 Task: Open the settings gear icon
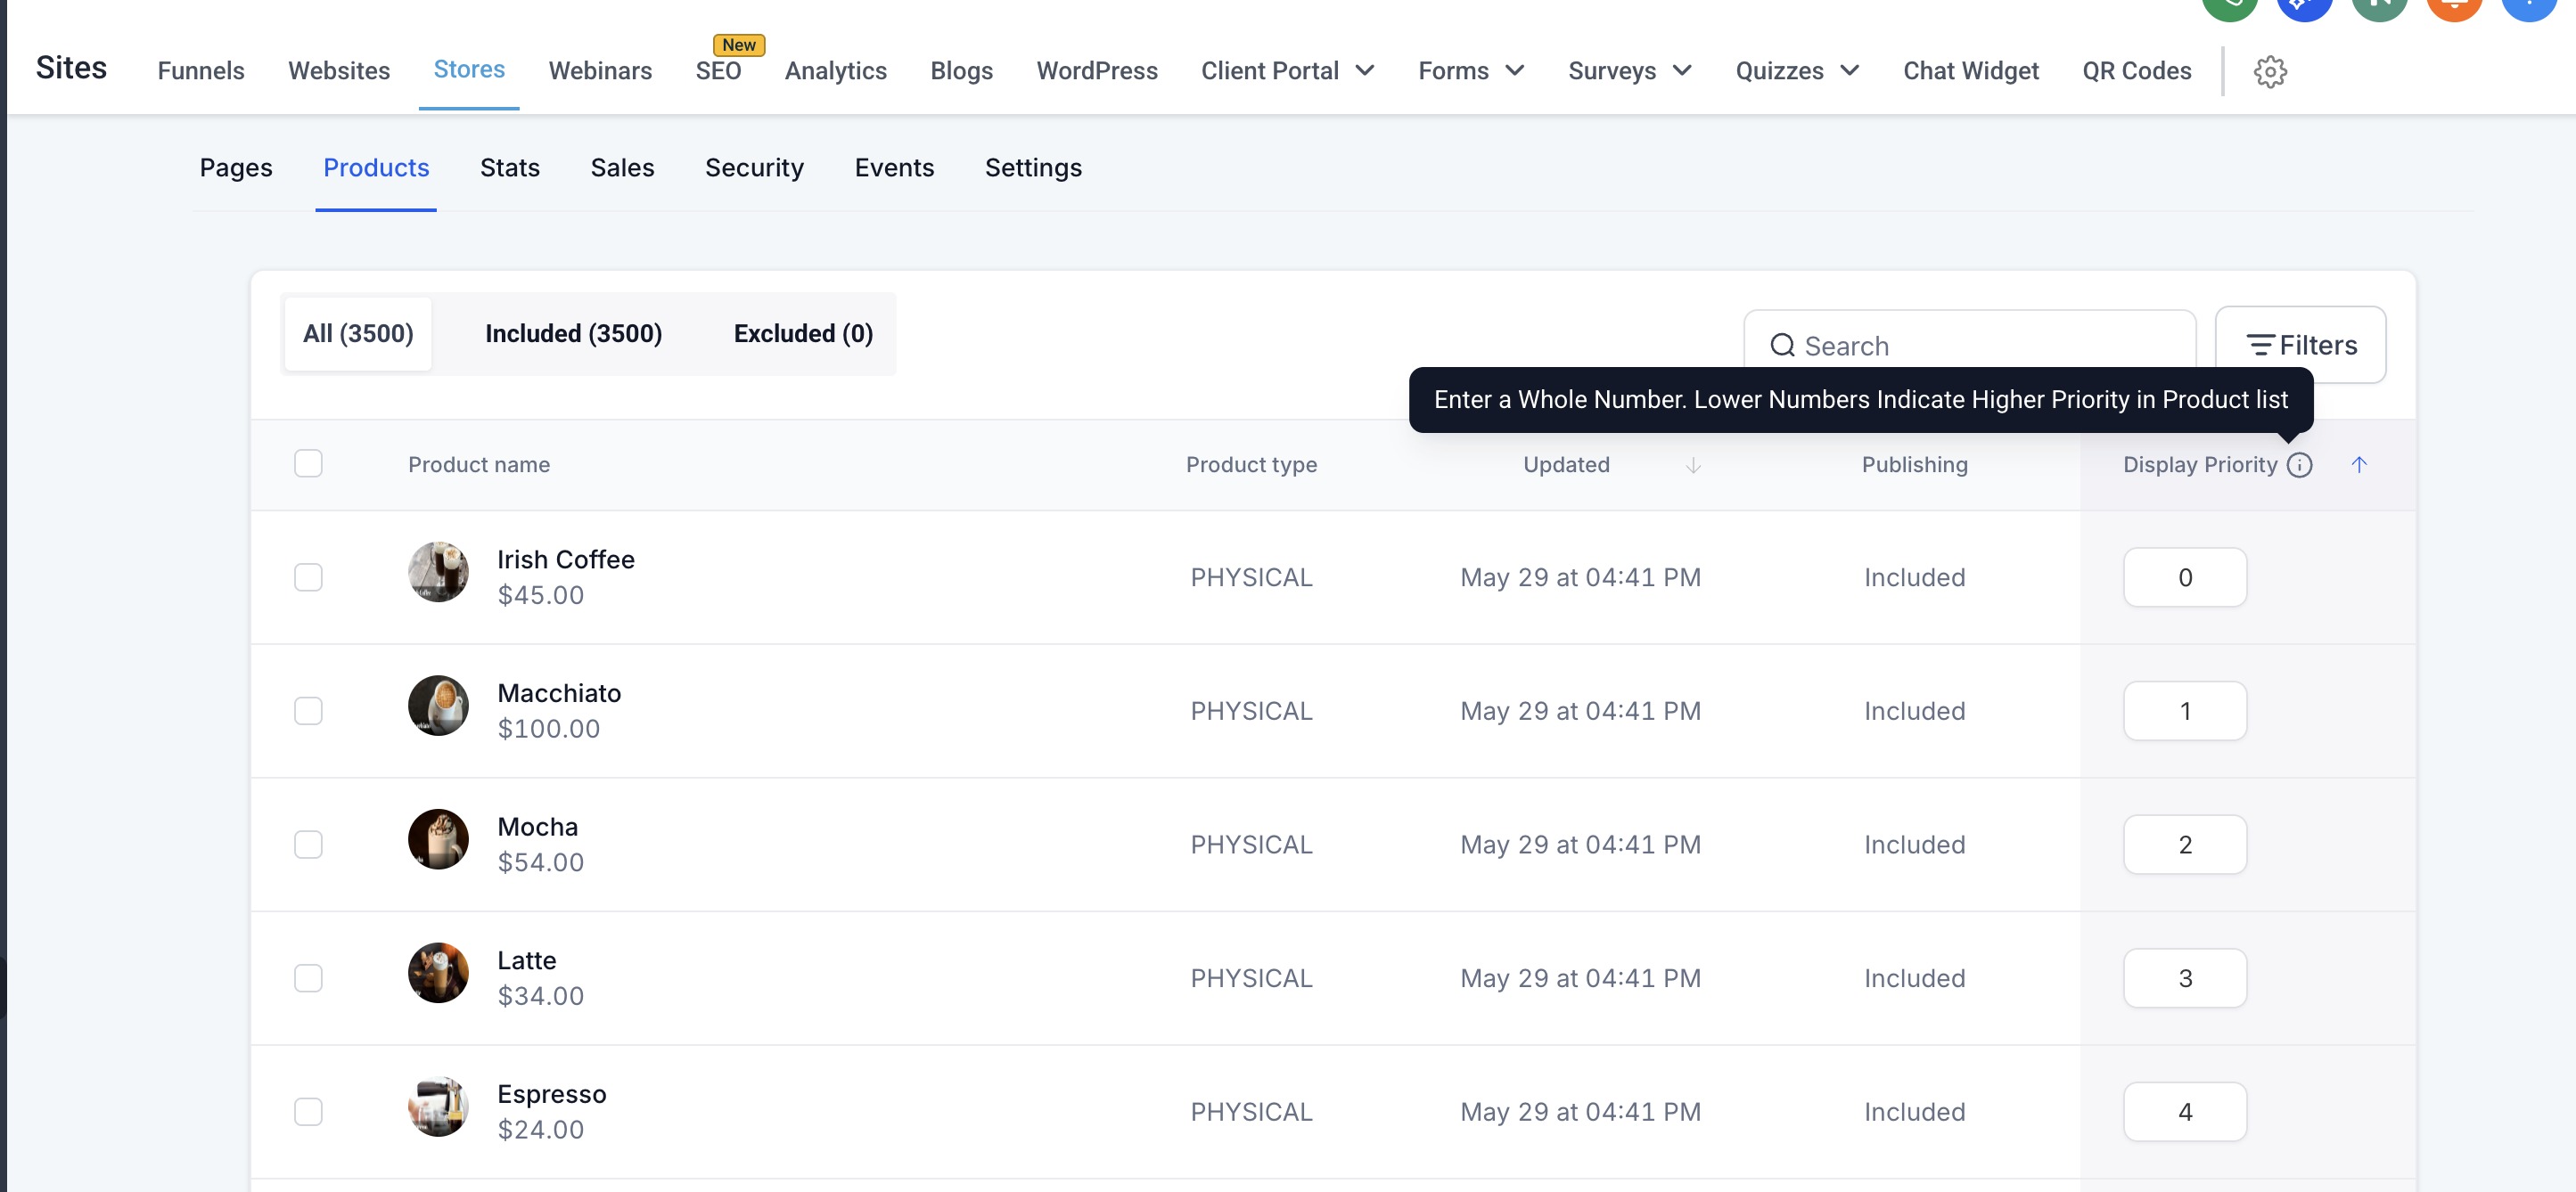tap(2269, 72)
